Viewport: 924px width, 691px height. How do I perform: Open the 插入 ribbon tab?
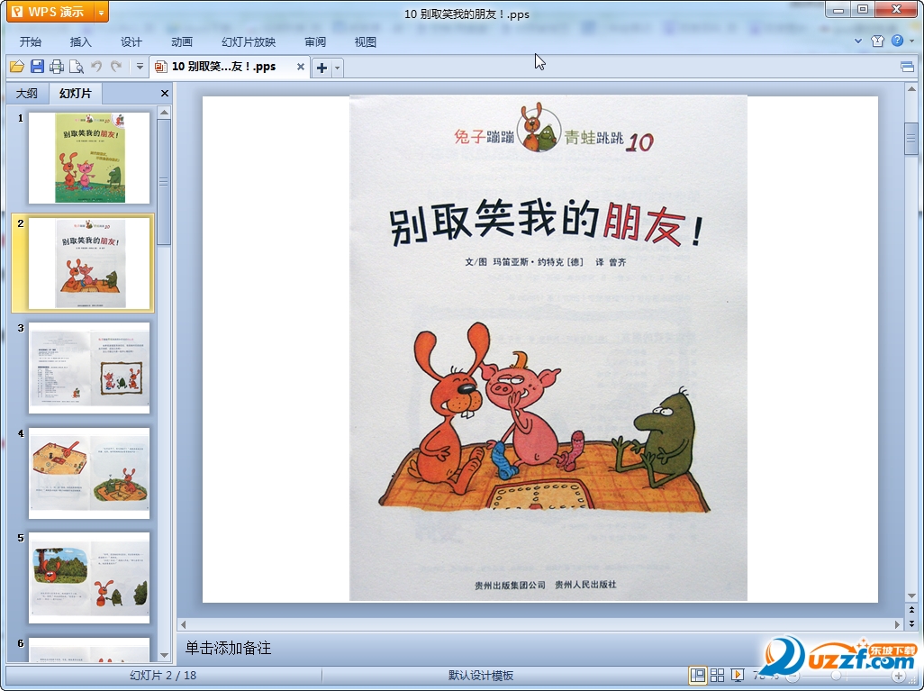tap(81, 41)
